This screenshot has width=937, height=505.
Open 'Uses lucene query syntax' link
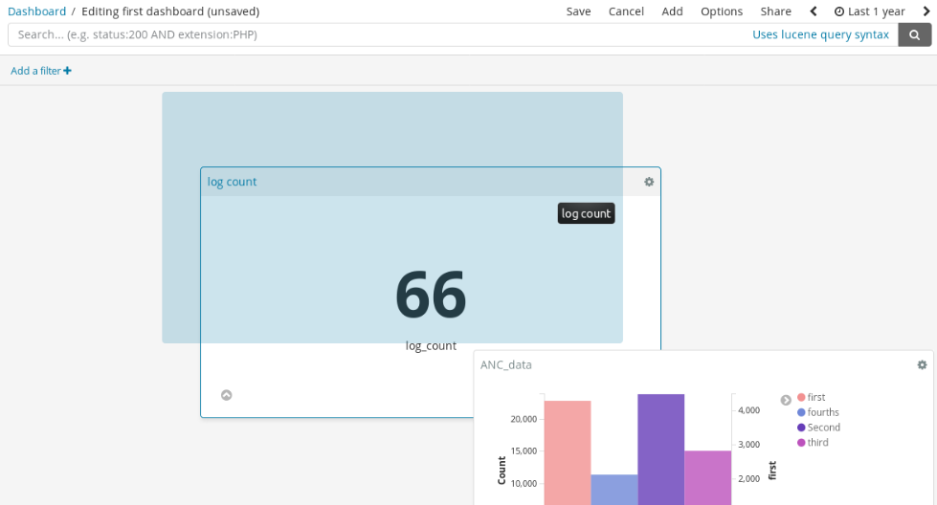[x=820, y=34]
